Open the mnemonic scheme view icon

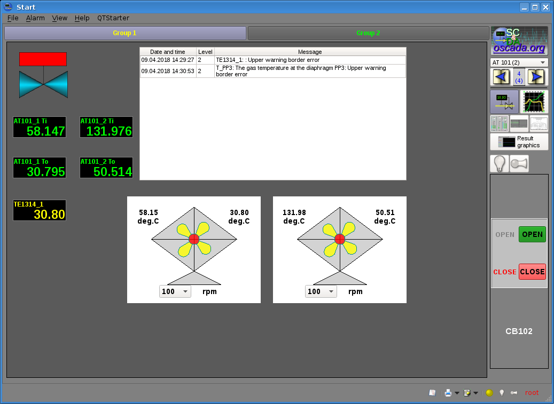[x=504, y=101]
